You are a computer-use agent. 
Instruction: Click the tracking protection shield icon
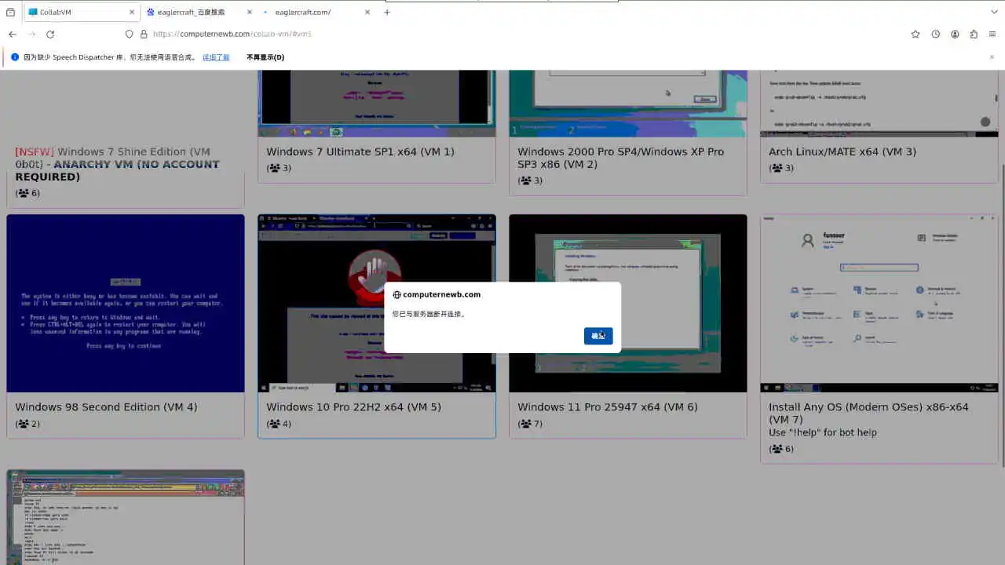click(130, 35)
